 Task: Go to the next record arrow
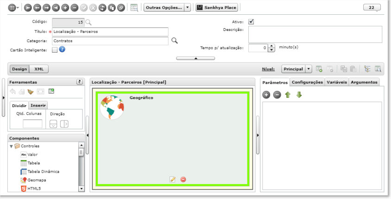[46, 8]
